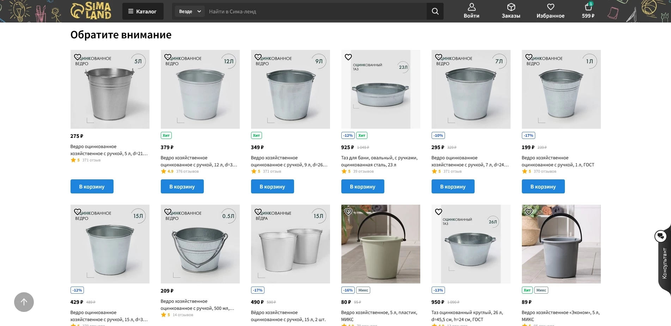Expand the Везде search scope dropdown
The height and width of the screenshot is (326, 671).
190,11
